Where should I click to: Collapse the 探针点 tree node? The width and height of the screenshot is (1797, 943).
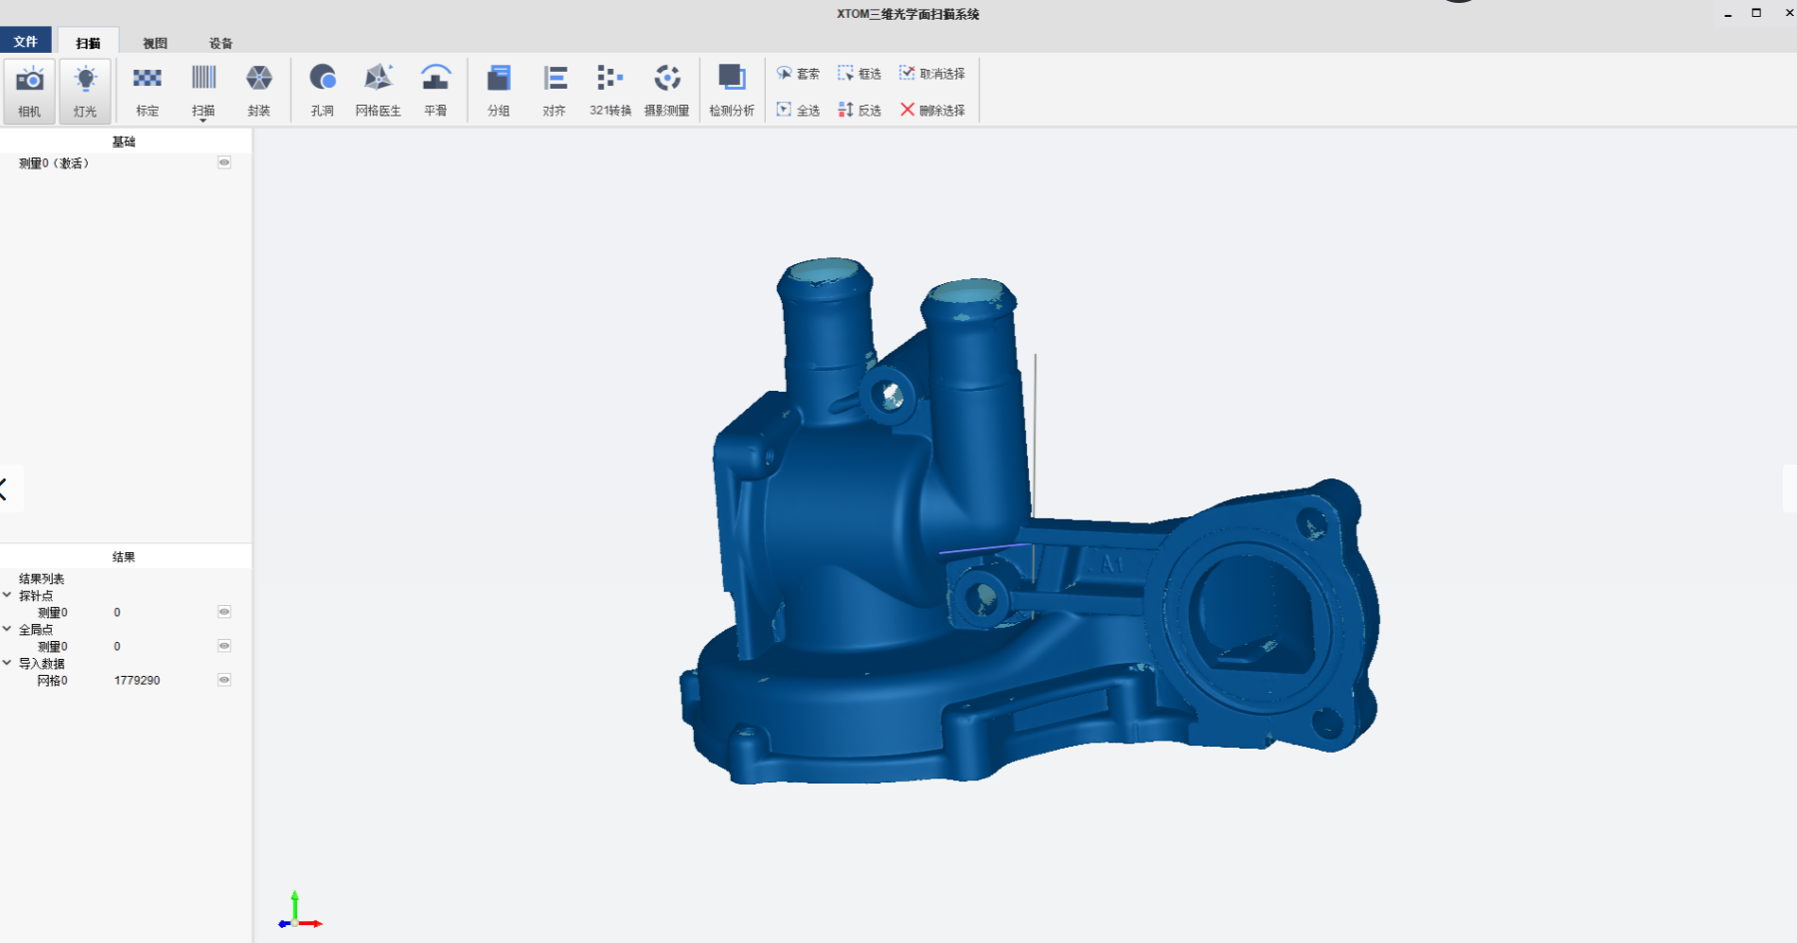click(7, 595)
